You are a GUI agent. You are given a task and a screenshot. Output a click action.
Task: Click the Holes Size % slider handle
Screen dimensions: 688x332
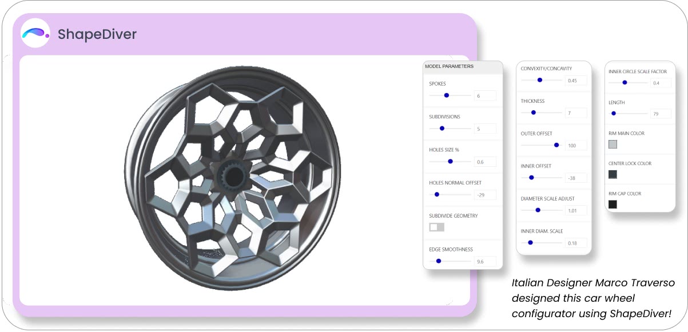coord(451,162)
